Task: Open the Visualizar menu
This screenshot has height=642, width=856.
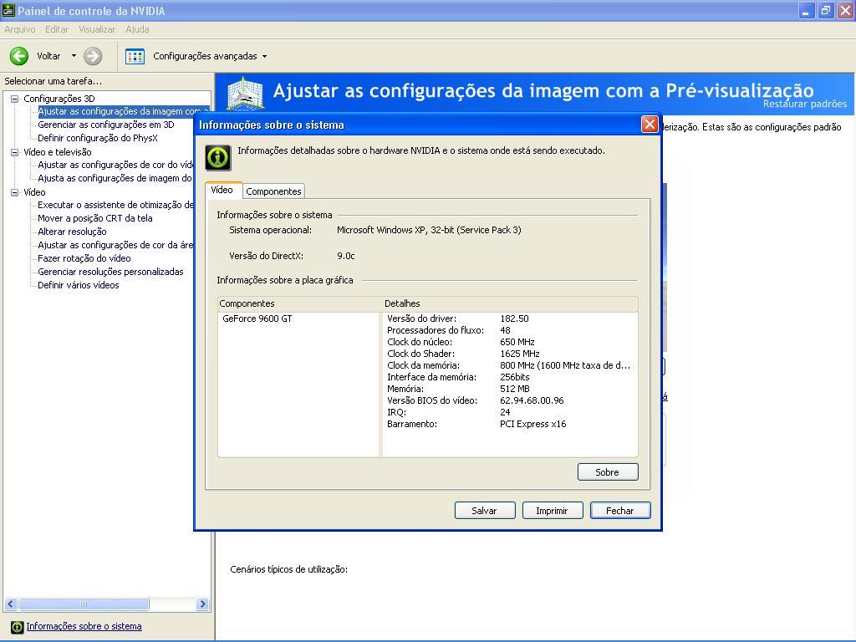Action: click(x=97, y=29)
